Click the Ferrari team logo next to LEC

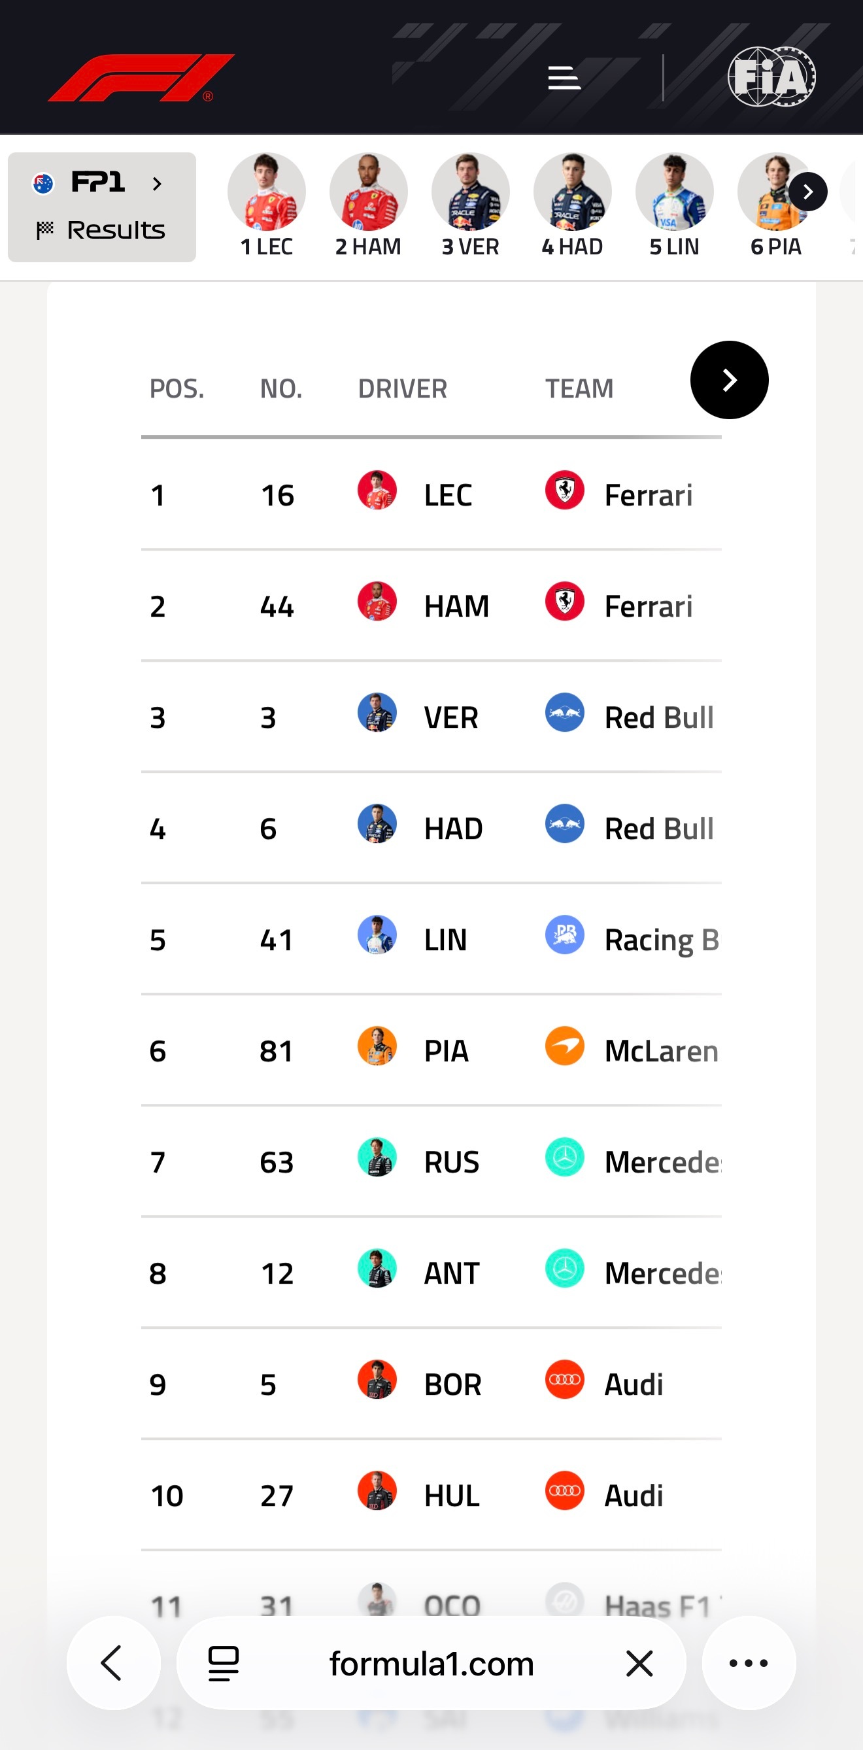tap(564, 490)
